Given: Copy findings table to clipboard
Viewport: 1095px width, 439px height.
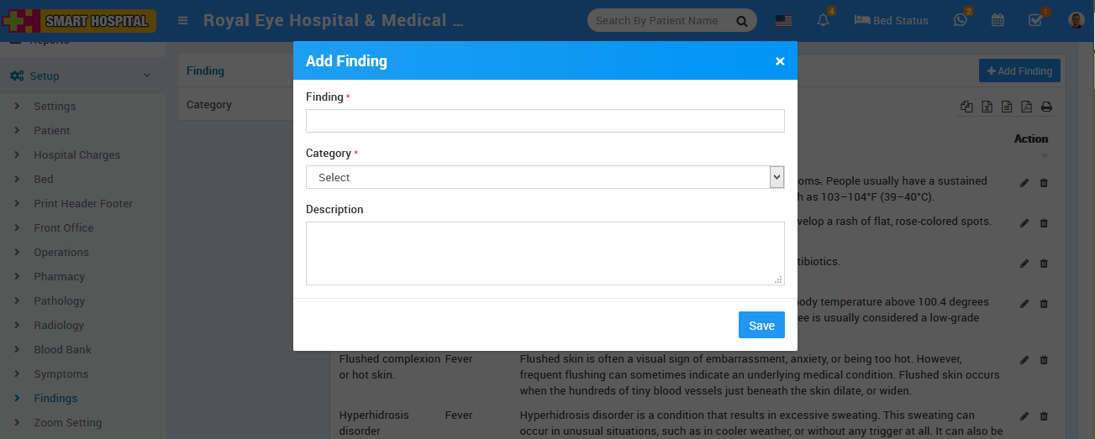Looking at the screenshot, I should pyautogui.click(x=967, y=107).
